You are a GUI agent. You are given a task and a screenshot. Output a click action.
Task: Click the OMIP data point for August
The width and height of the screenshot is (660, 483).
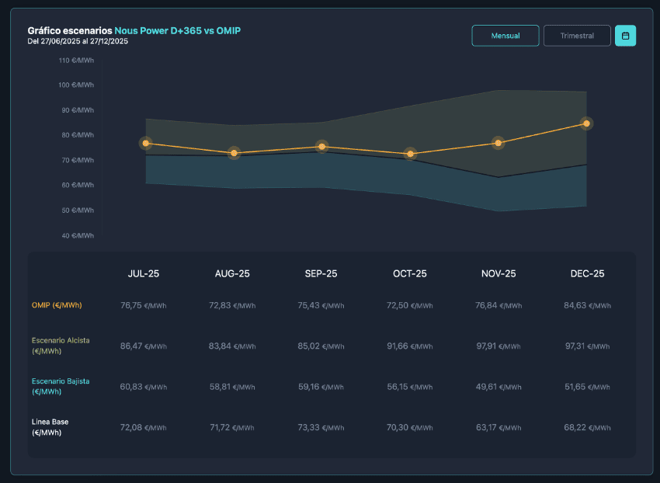point(234,153)
